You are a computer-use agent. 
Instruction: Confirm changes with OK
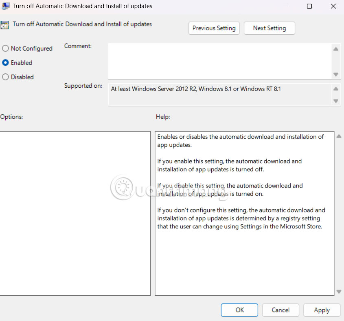click(x=239, y=310)
